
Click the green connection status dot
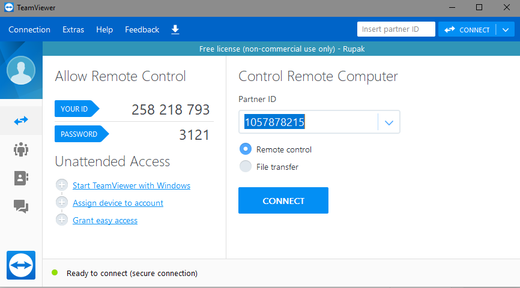pos(55,273)
